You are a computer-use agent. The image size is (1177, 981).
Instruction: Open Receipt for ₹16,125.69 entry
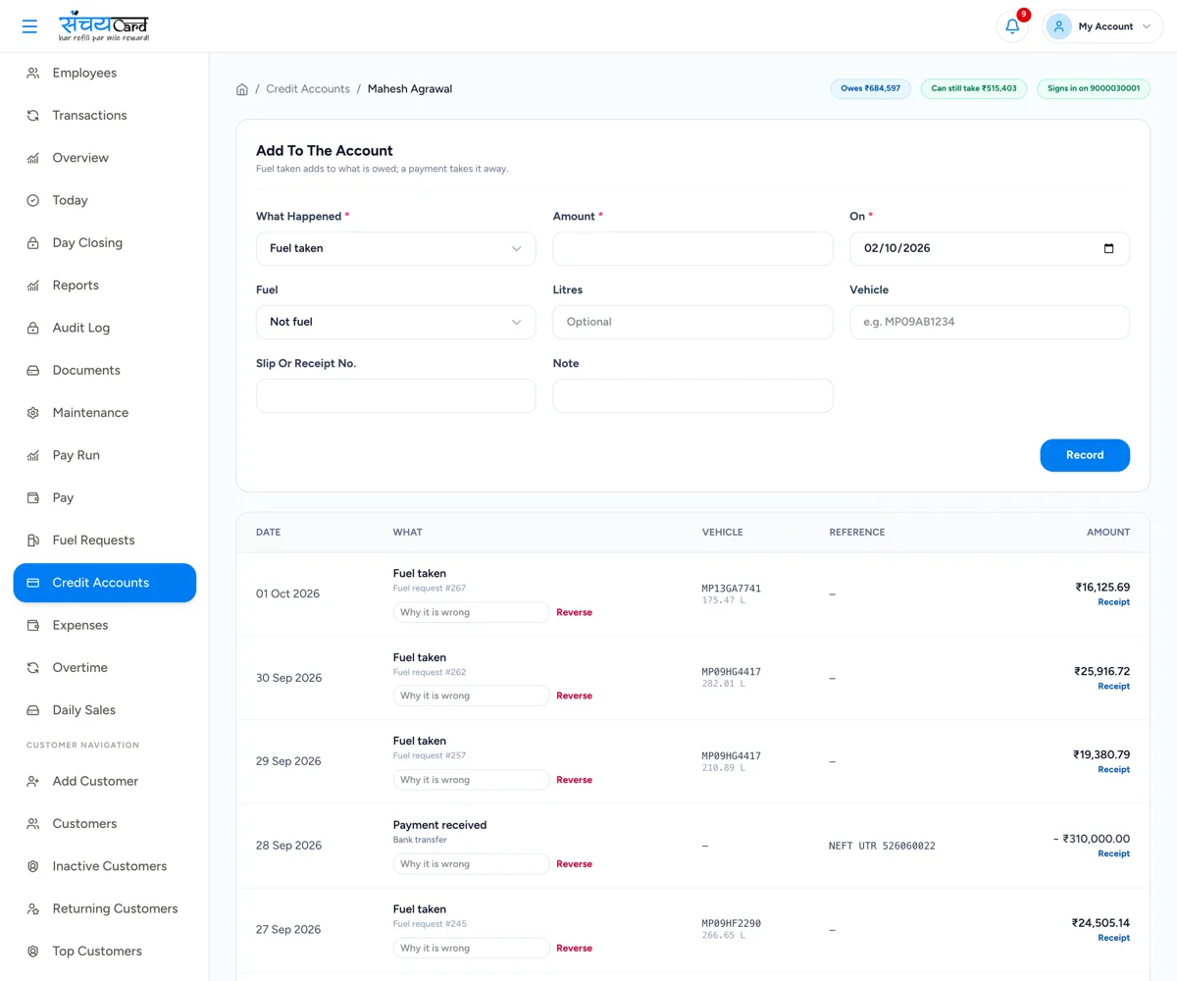coord(1113,602)
